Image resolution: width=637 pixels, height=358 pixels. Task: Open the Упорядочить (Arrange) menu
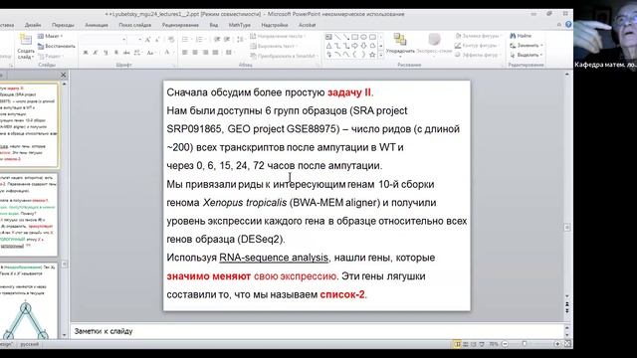click(x=400, y=44)
